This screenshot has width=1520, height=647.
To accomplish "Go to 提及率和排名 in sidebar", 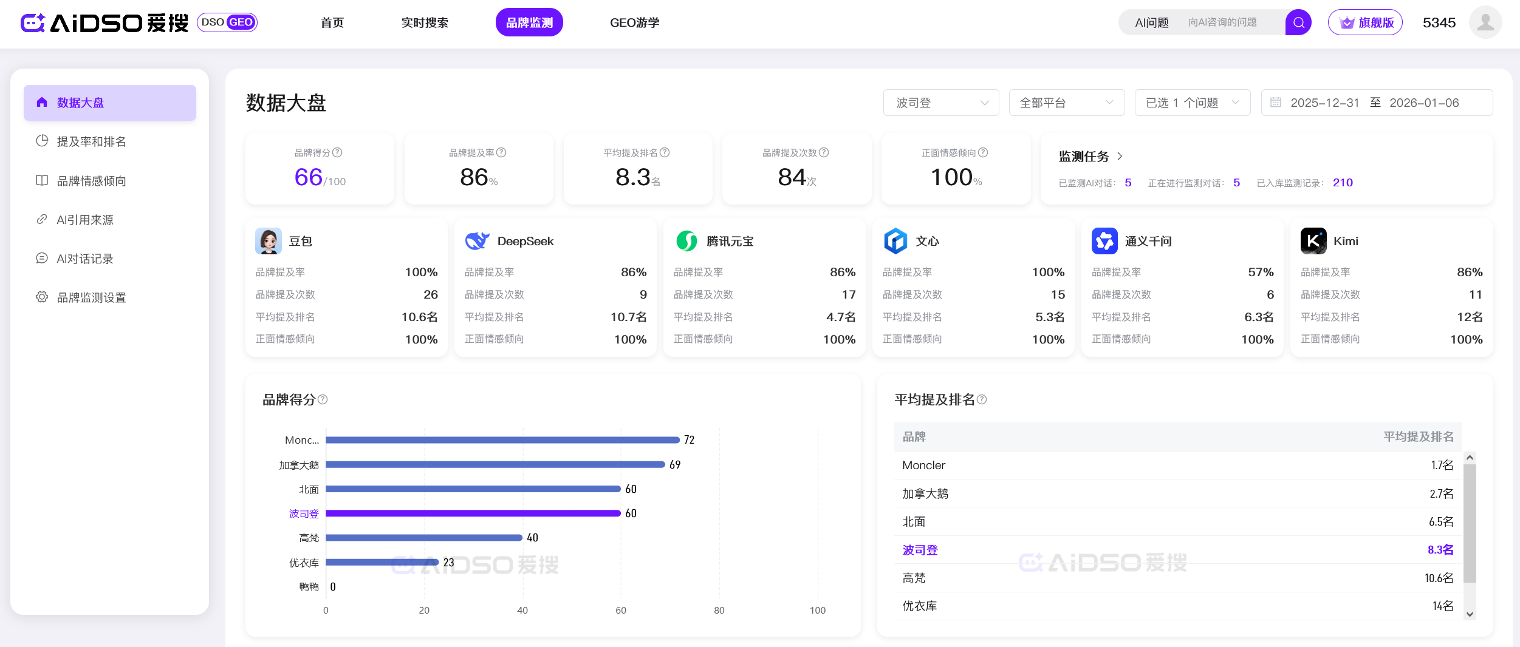I will [x=91, y=141].
